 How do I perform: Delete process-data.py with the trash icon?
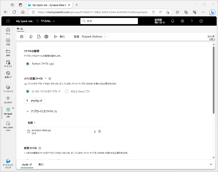pos(99,131)
